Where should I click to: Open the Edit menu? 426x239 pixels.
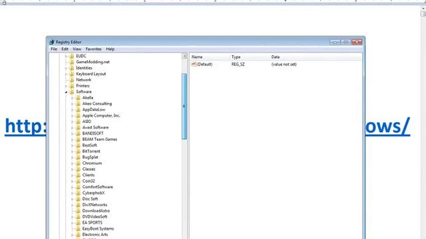click(65, 49)
